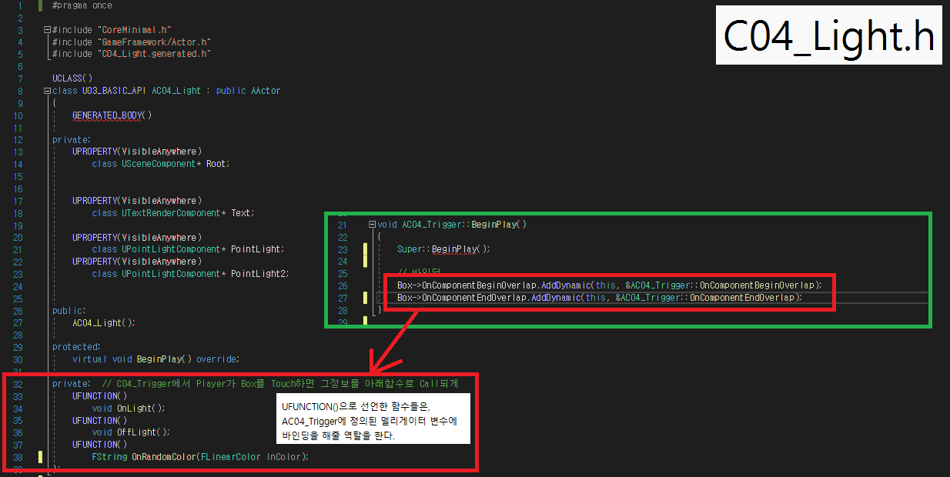
Task: Click the 'void OffLight();' declaration
Action: click(132, 432)
